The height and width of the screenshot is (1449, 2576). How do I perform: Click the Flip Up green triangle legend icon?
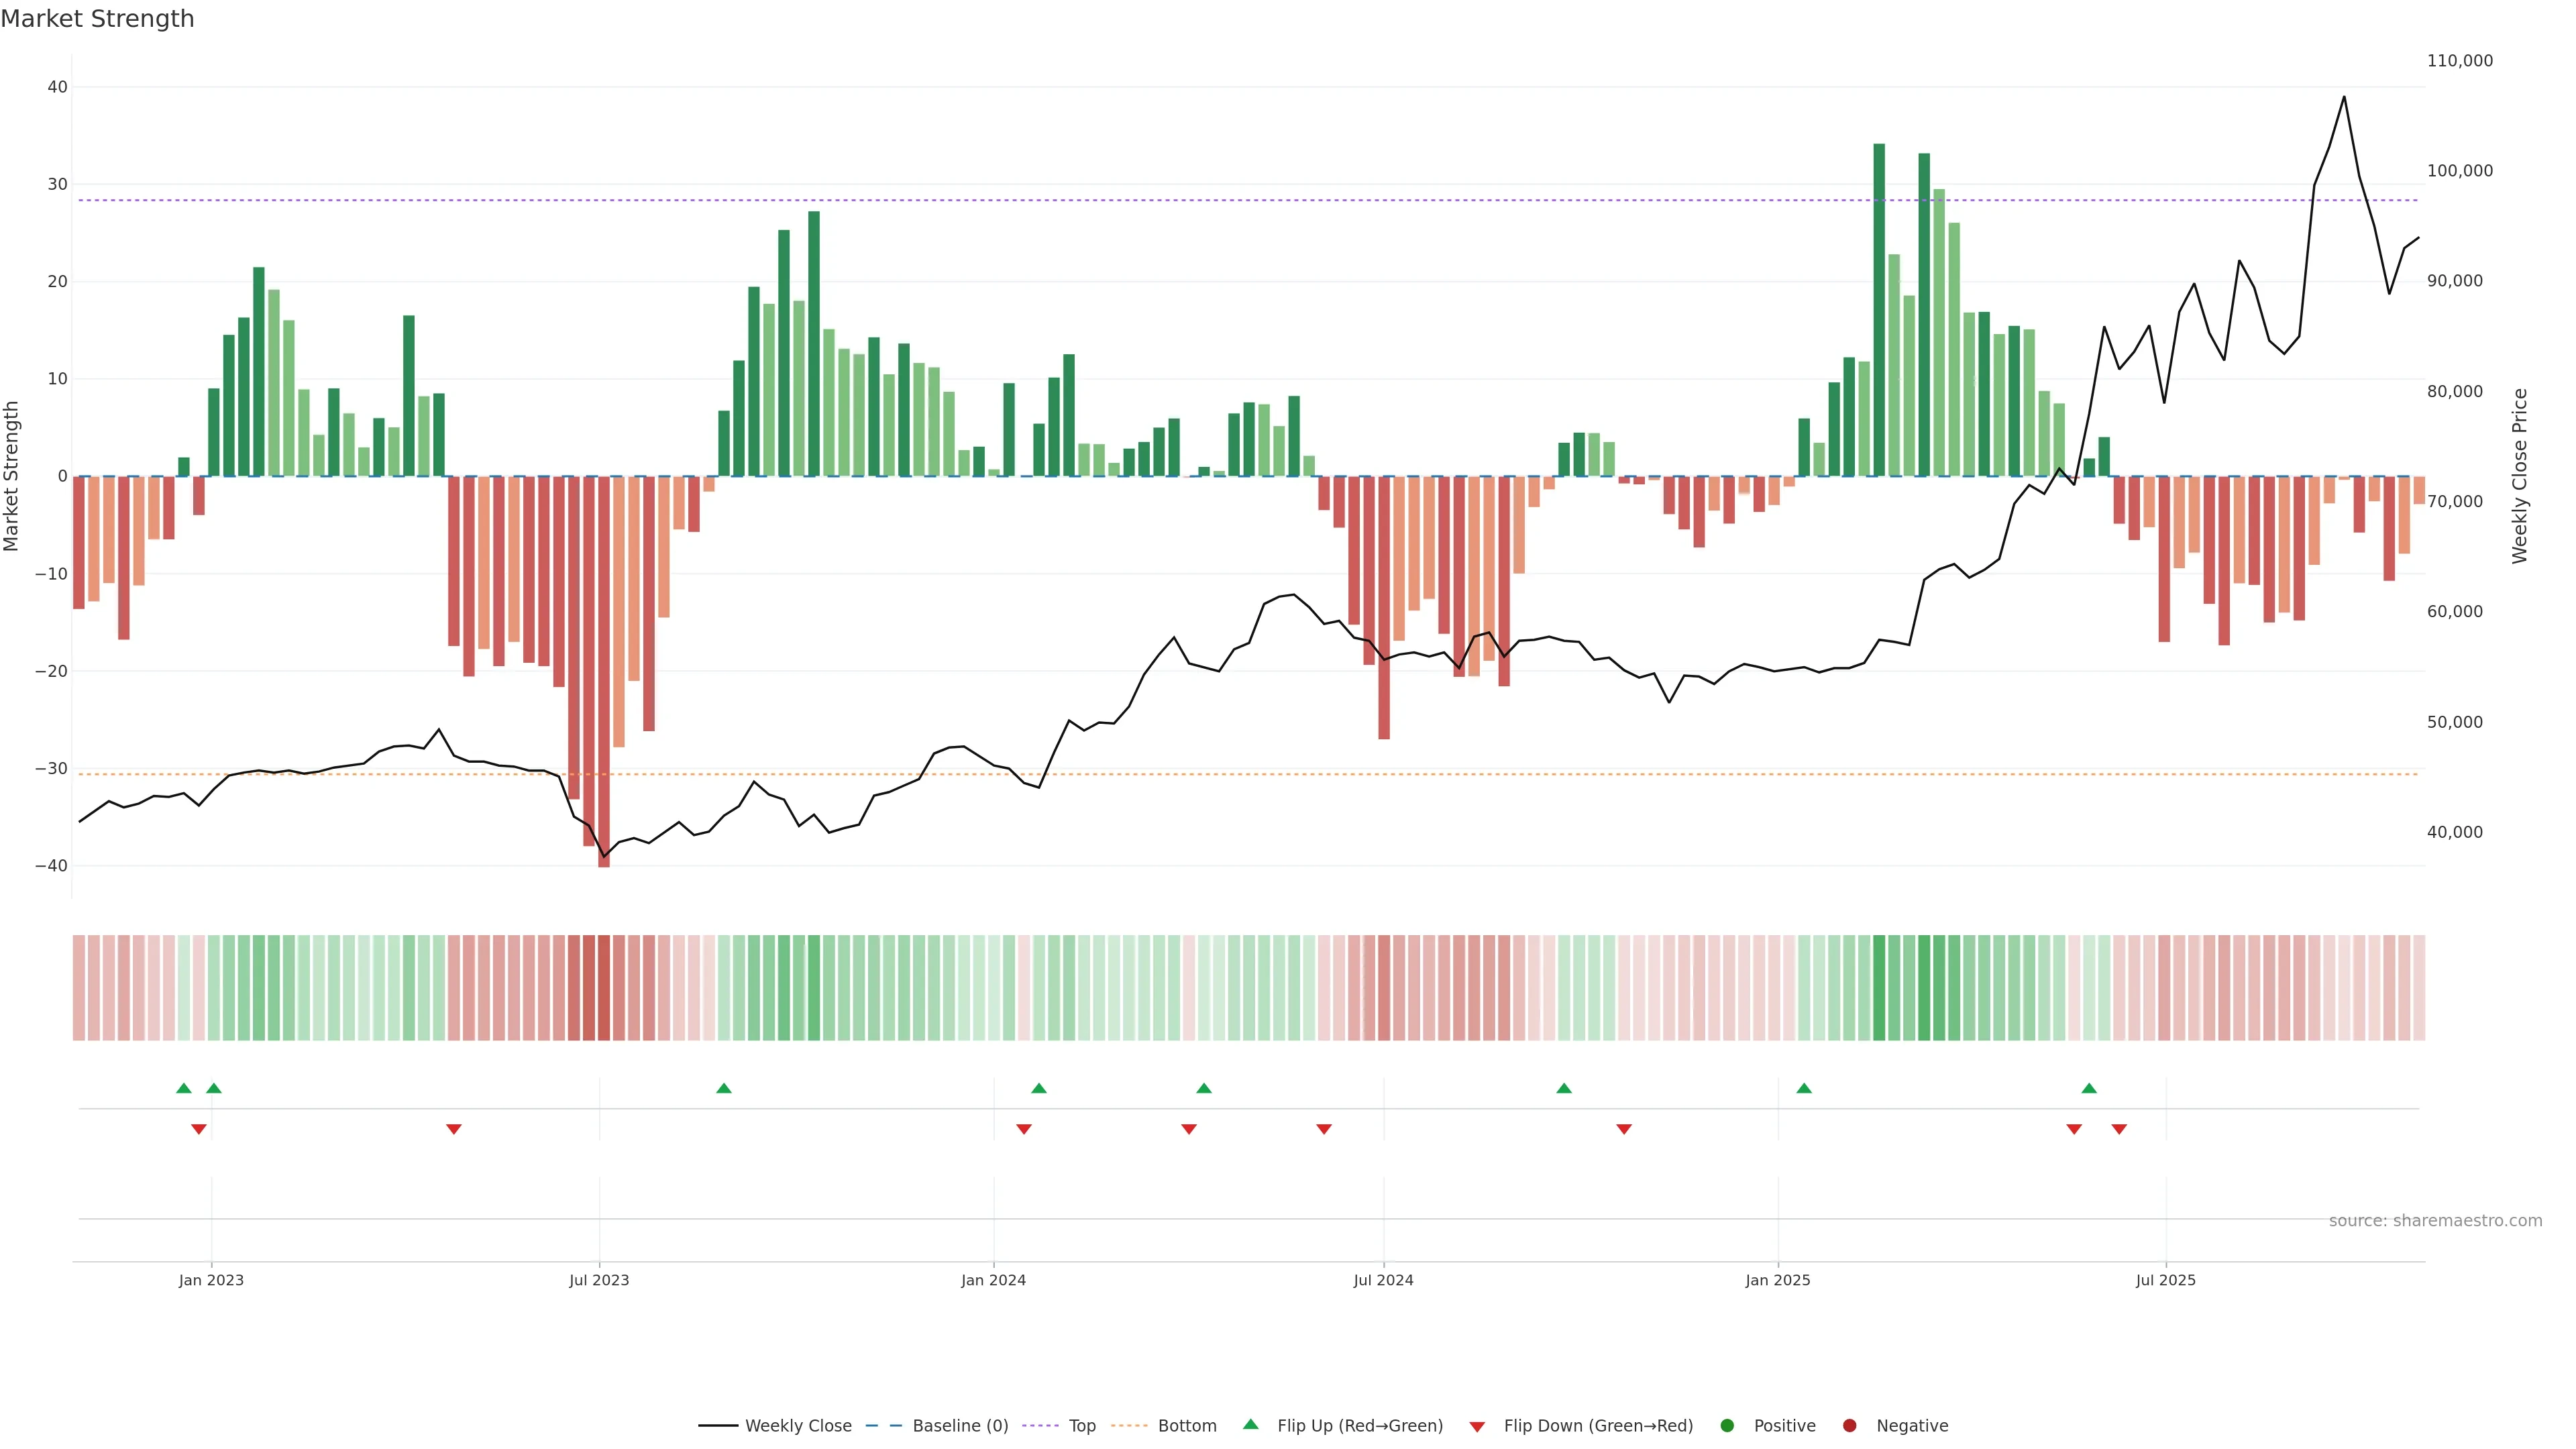click(x=1250, y=1425)
